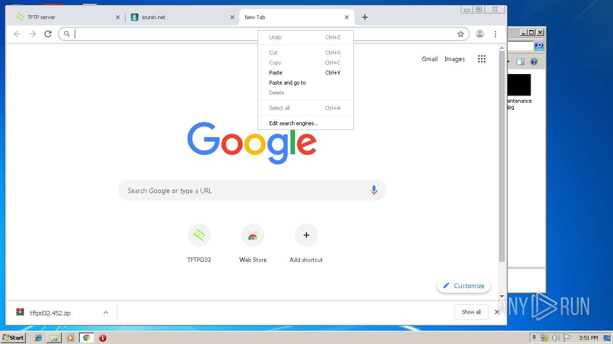Toggle preview pane in background window
The width and height of the screenshot is (613, 344).
point(521,62)
